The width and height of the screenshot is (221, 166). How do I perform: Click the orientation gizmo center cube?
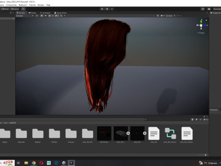point(201,25)
